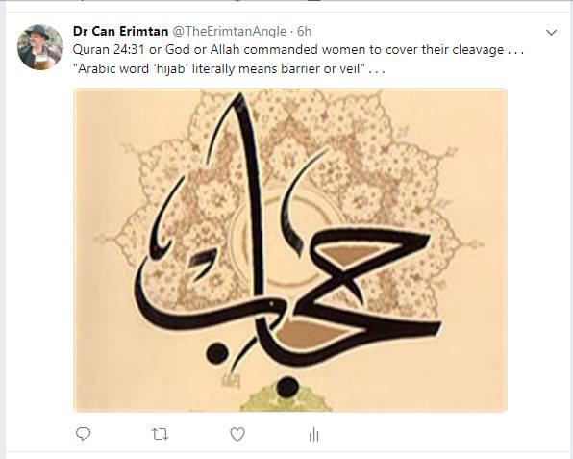Viewport: 573px width, 459px height.
Task: Click the tweet line starting with Quran 24:31
Action: coord(298,49)
